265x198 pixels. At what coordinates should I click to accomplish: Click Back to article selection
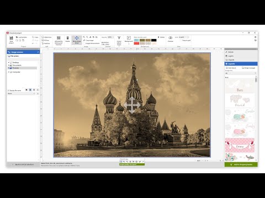click(x=23, y=164)
